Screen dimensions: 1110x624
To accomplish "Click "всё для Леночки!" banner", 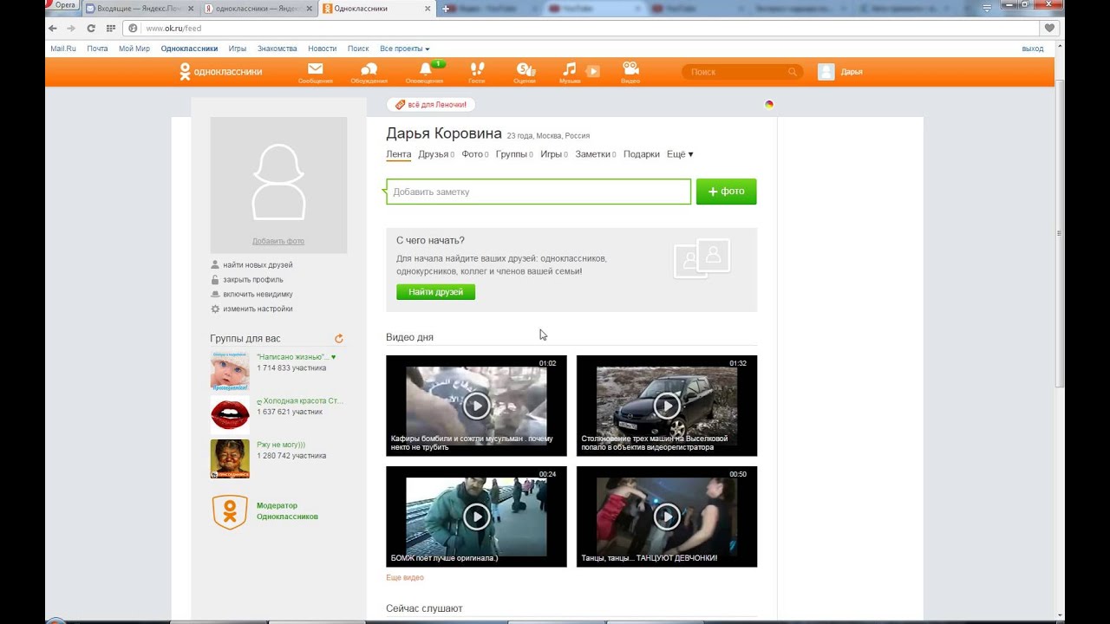I will click(x=431, y=105).
